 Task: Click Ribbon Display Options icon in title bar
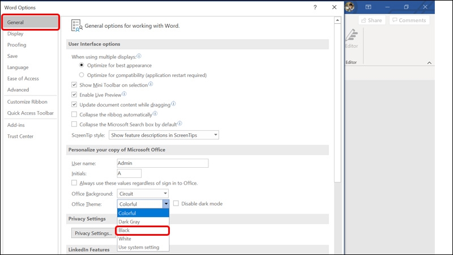pos(369,7)
